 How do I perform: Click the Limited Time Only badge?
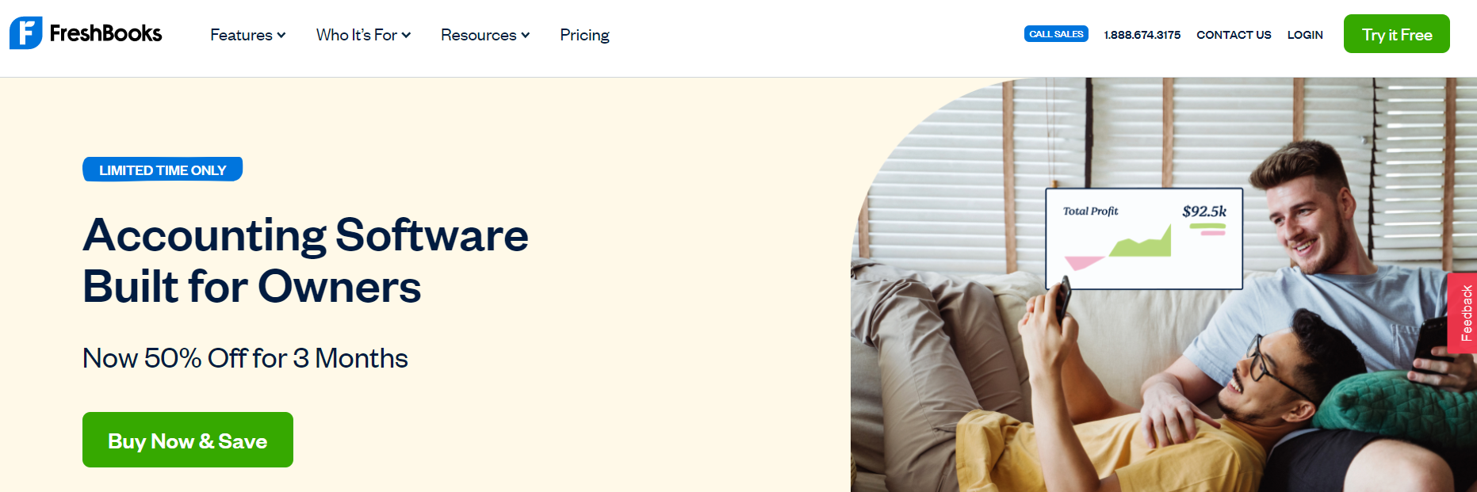(163, 170)
